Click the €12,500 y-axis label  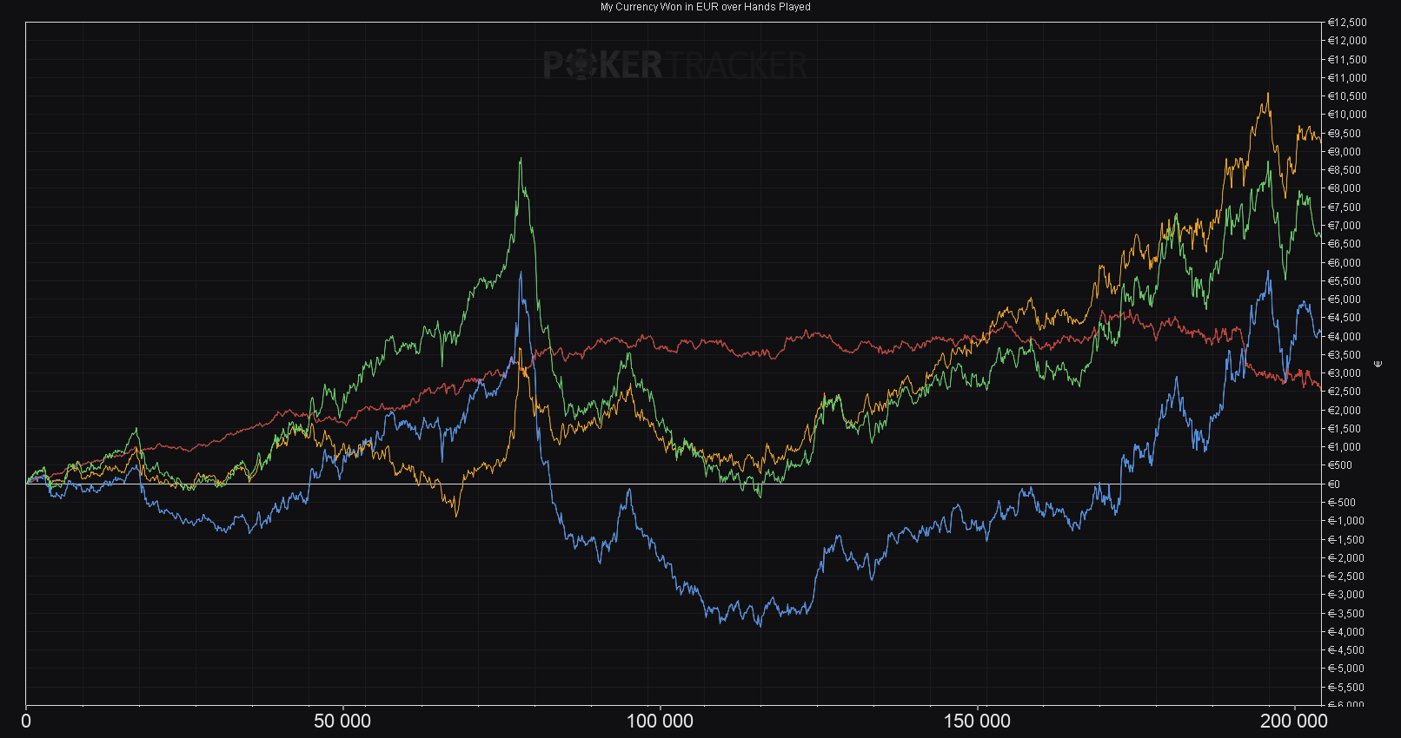point(1347,23)
